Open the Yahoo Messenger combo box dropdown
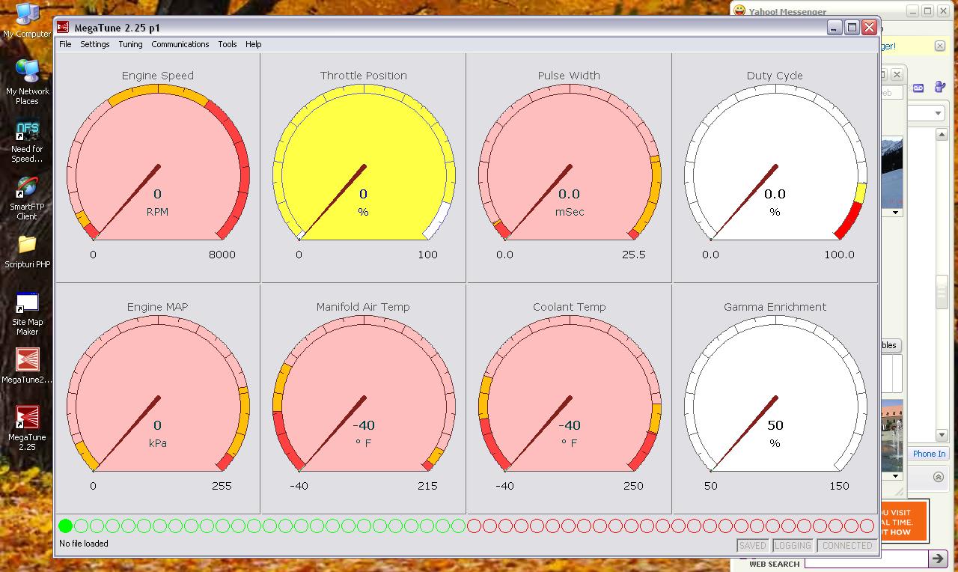958x572 pixels. tap(938, 113)
